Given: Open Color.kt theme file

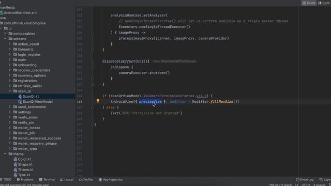Looking at the screenshot, I should click(x=24, y=159).
